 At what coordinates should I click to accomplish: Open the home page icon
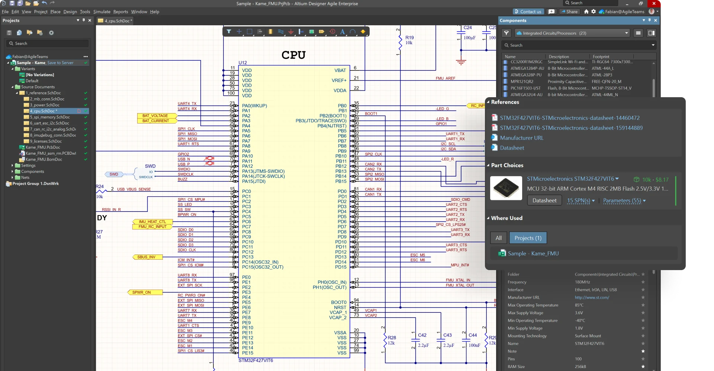pos(586,12)
